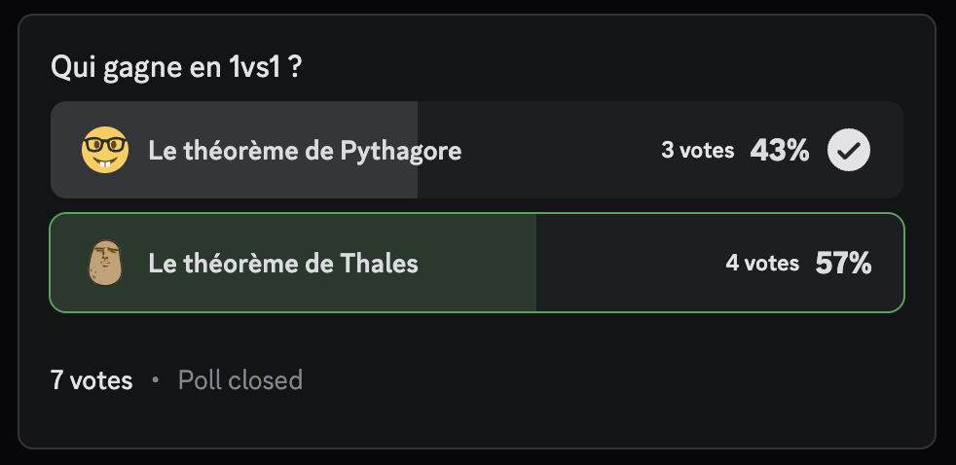Click the "Poll closed" status text
The height and width of the screenshot is (465, 956).
(240, 379)
